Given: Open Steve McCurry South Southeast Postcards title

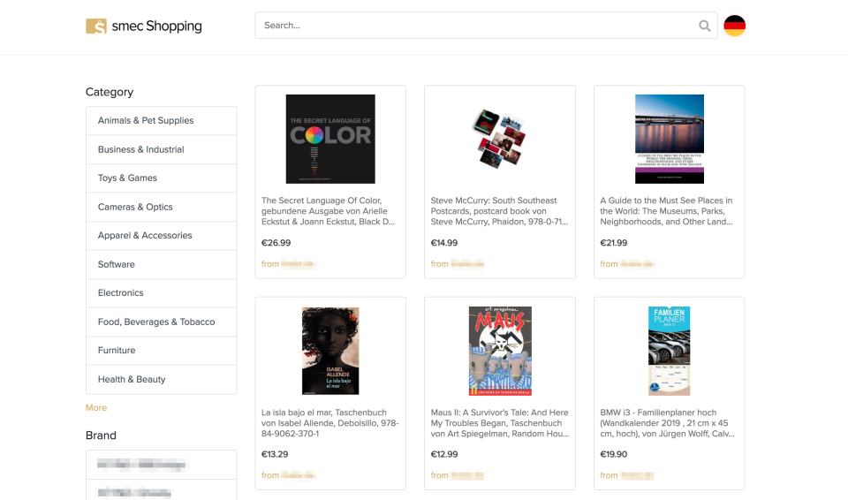Looking at the screenshot, I should pyautogui.click(x=499, y=211).
